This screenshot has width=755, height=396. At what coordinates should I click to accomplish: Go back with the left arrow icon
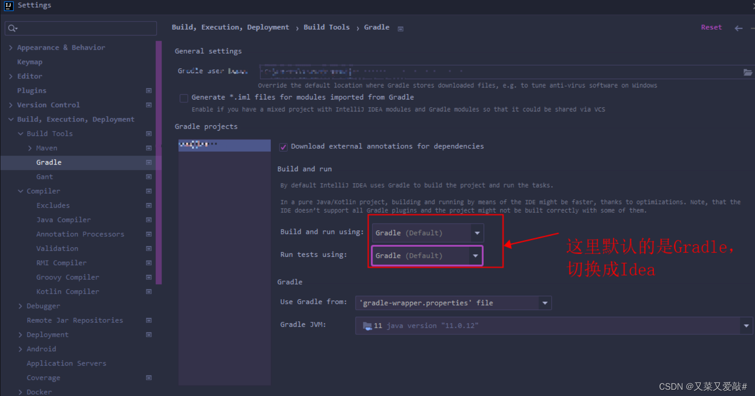(x=739, y=28)
